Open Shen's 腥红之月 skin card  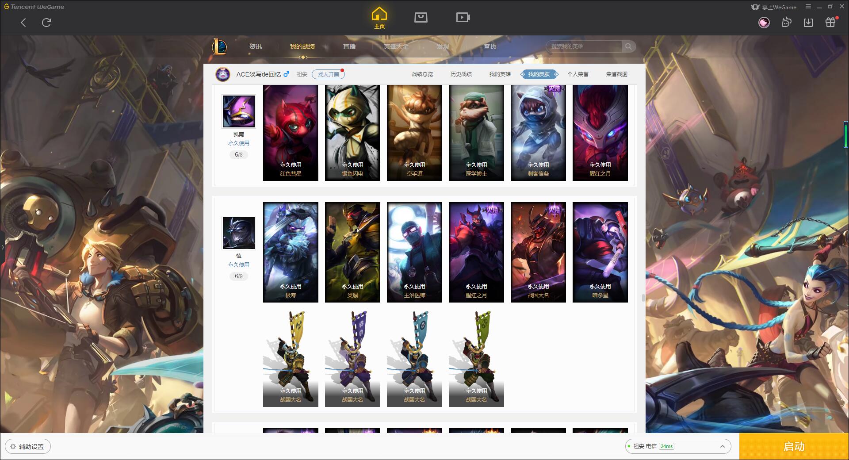(476, 252)
